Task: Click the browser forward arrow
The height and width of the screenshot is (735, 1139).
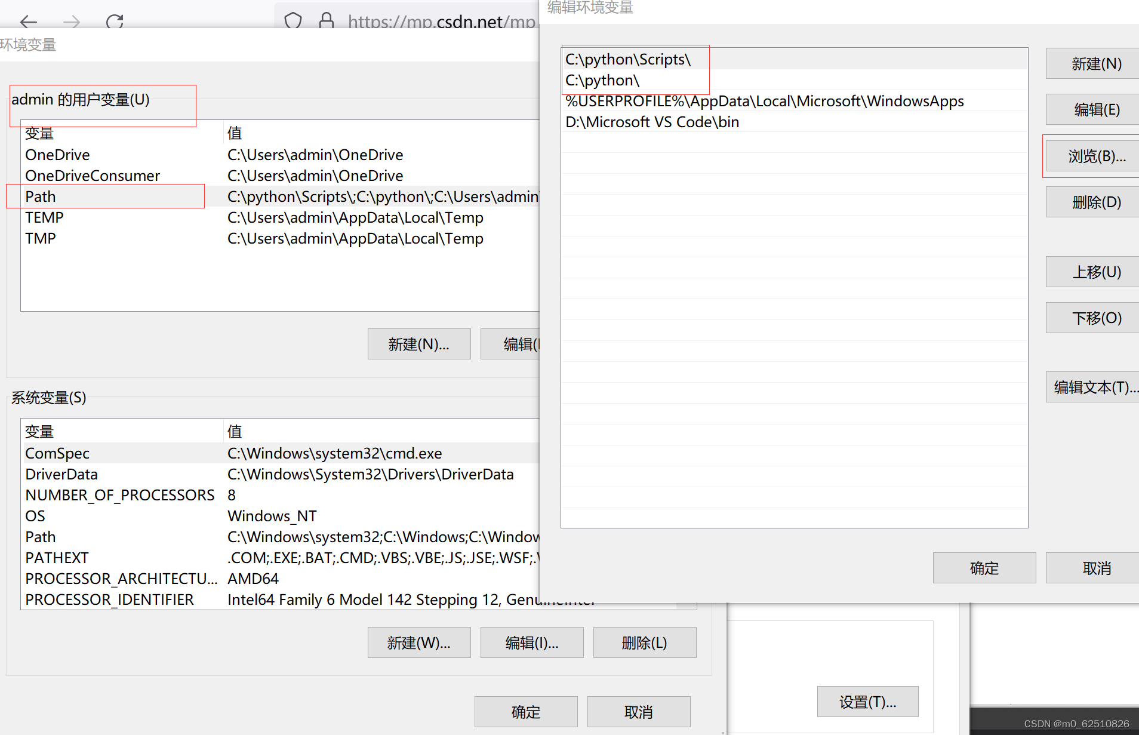Action: pos(71,22)
